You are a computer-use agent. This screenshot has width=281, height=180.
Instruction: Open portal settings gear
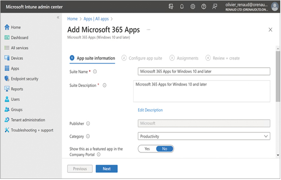point(193,7)
